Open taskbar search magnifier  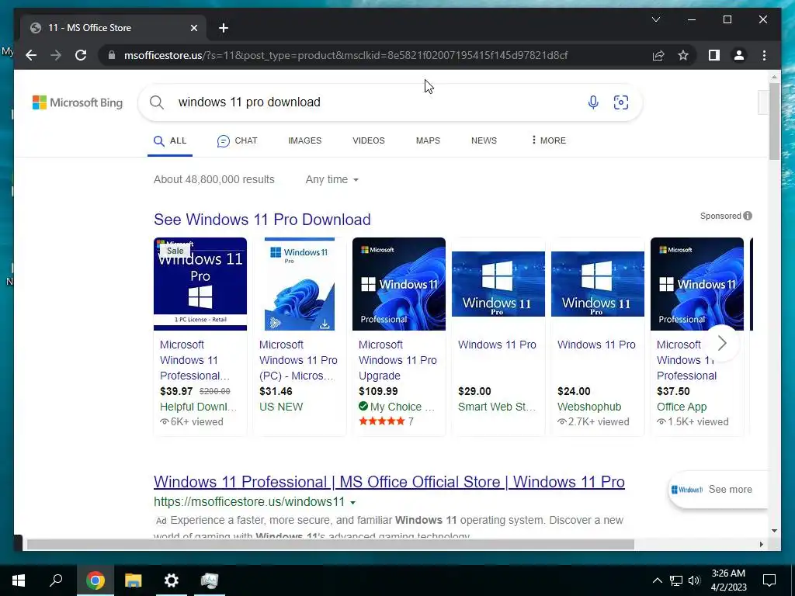pyautogui.click(x=56, y=580)
